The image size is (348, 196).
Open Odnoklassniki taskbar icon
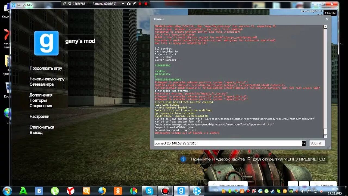tap(118, 191)
